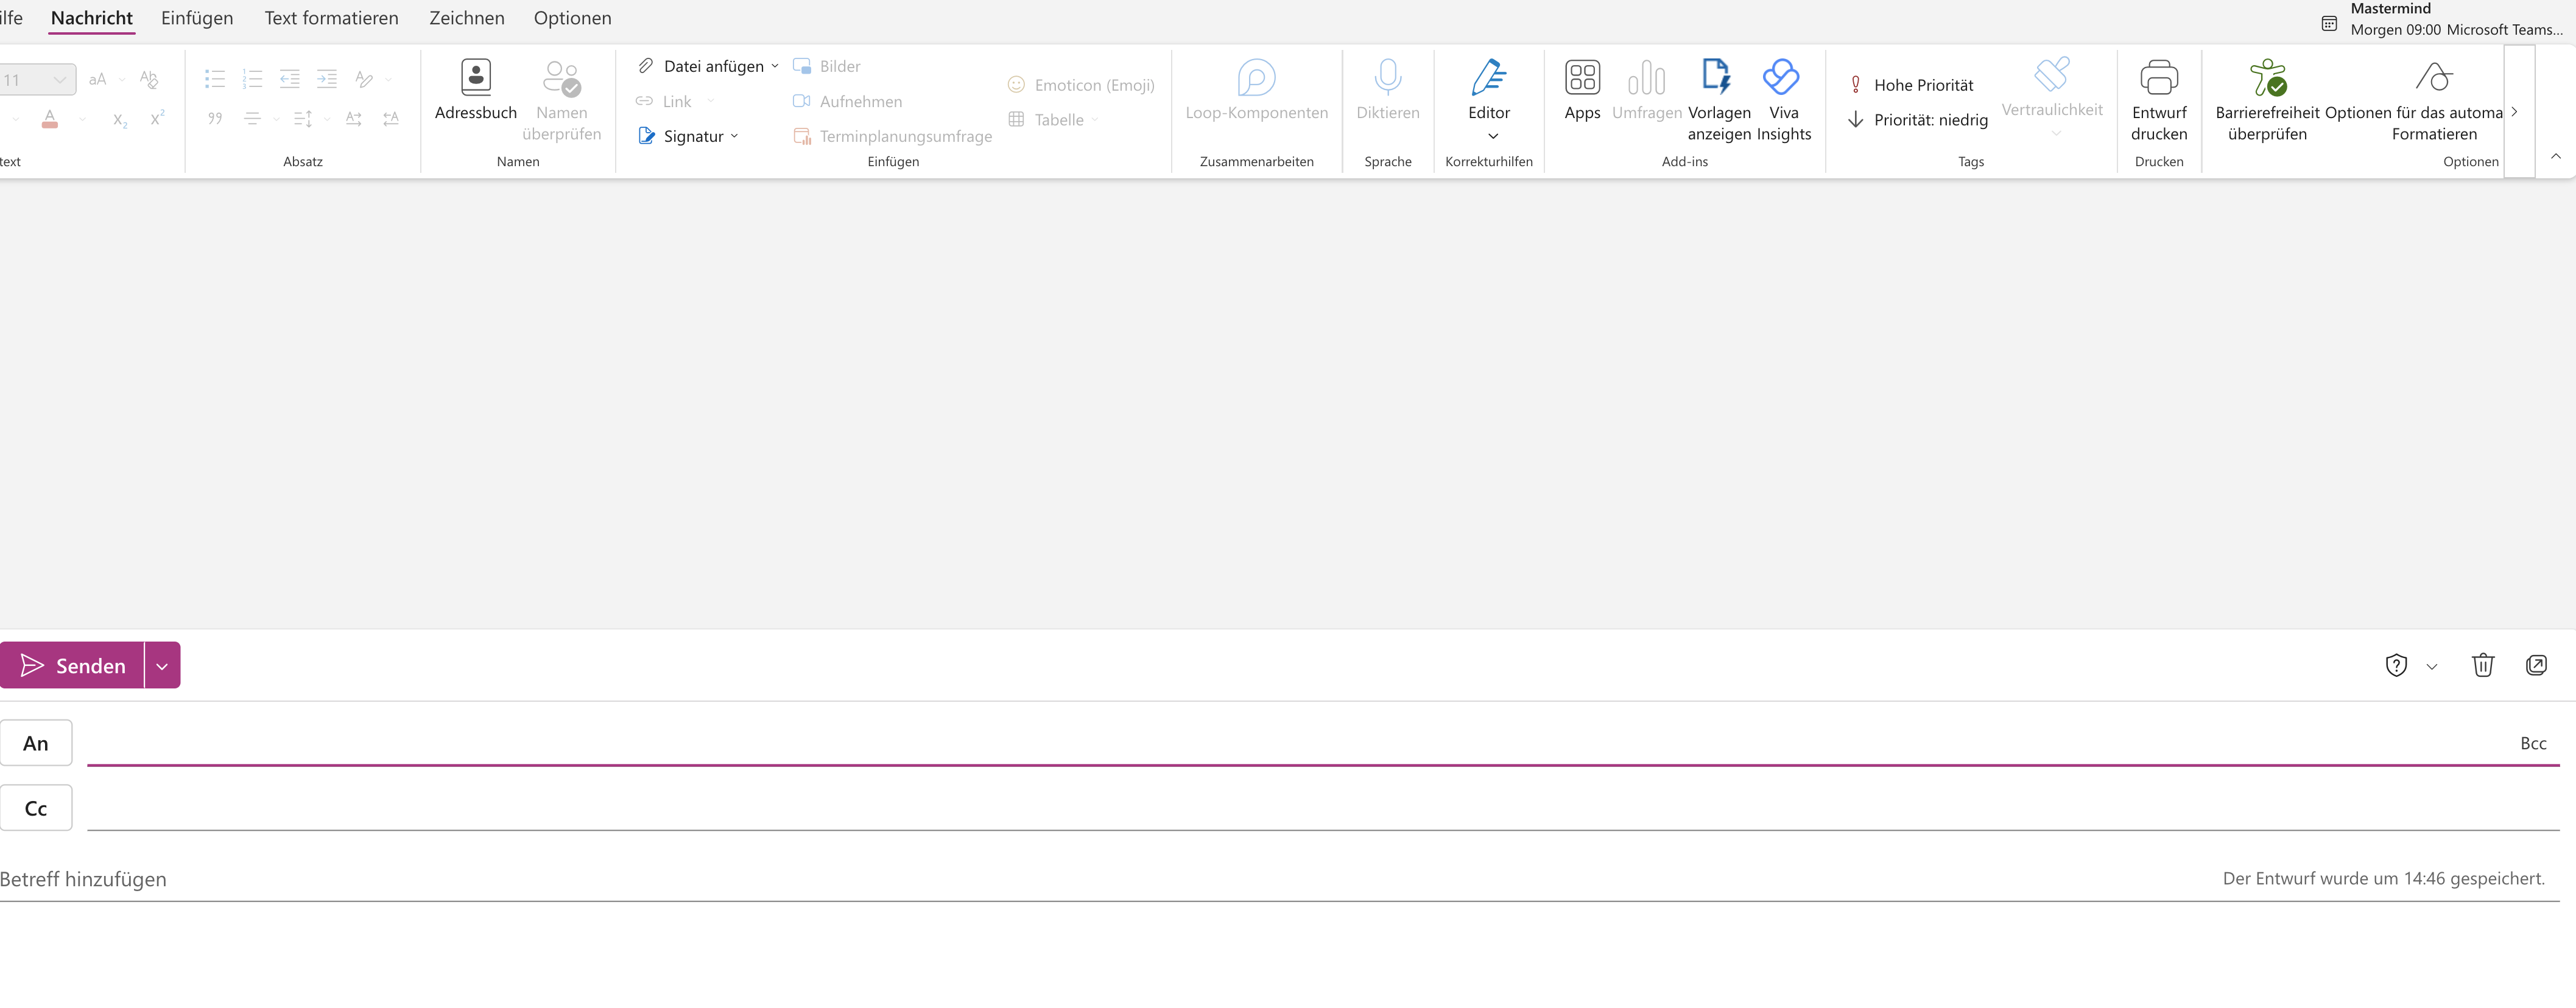2576x1008 pixels.
Task: Expand the Editor dropdown
Action: (1493, 136)
